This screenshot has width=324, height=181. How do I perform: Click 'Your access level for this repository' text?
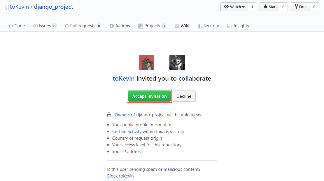tap(147, 145)
